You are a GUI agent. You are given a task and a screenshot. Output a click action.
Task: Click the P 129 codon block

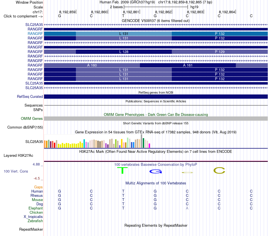tap(220, 52)
